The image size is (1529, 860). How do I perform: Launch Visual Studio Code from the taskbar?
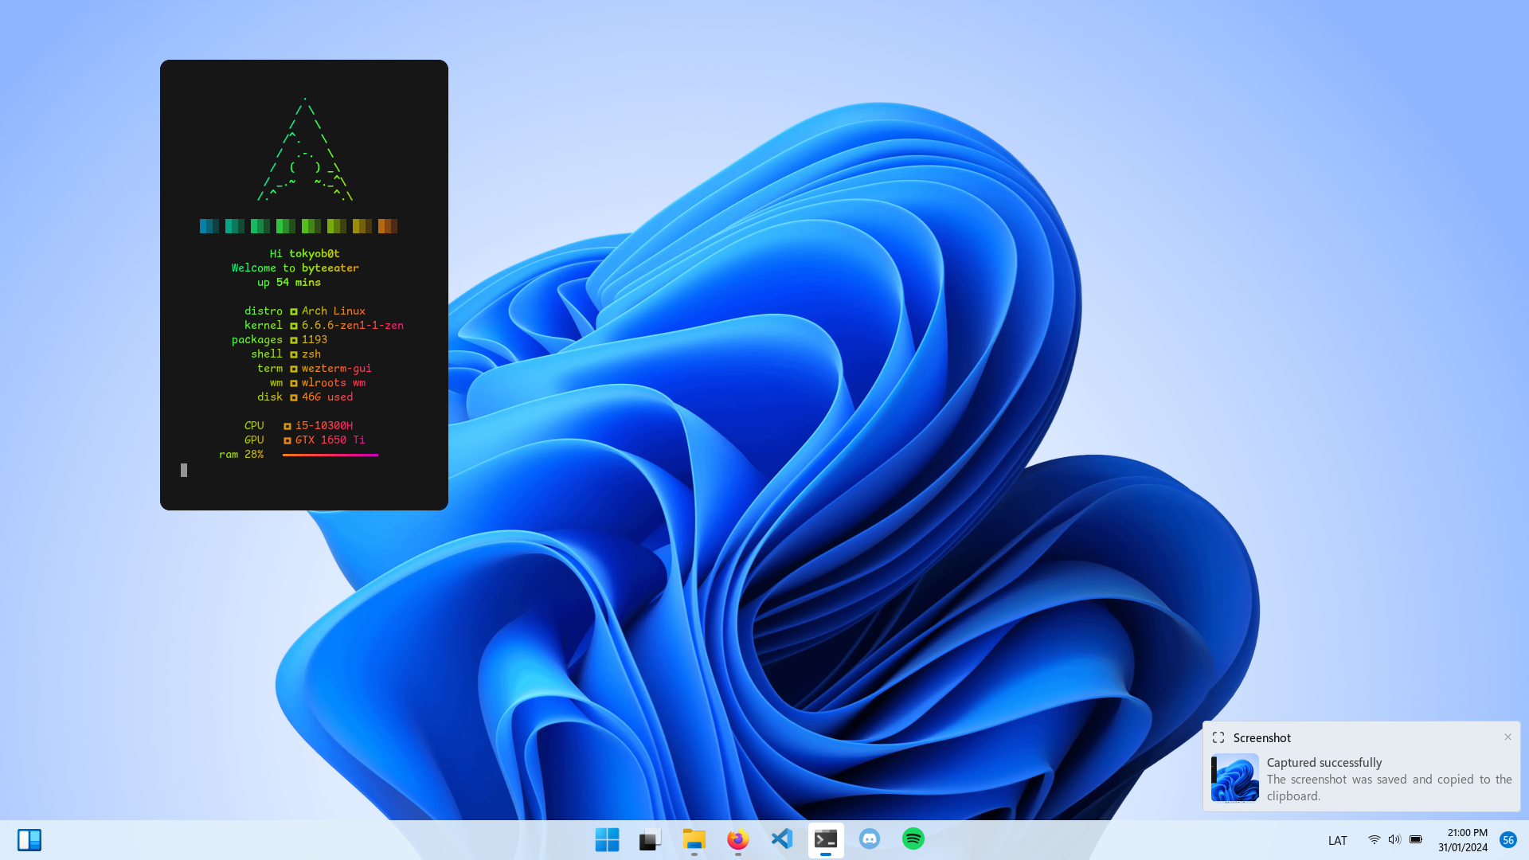(782, 839)
